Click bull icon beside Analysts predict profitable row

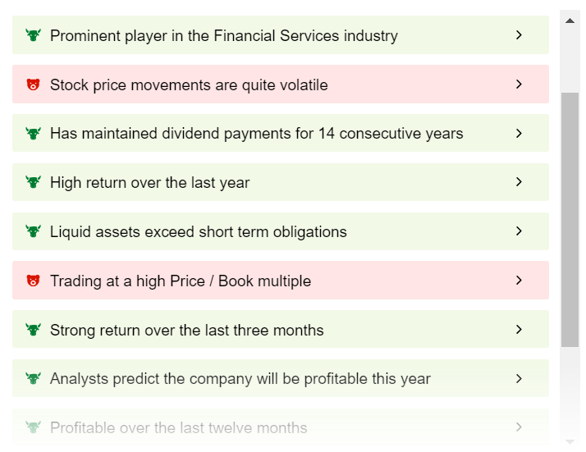[33, 378]
